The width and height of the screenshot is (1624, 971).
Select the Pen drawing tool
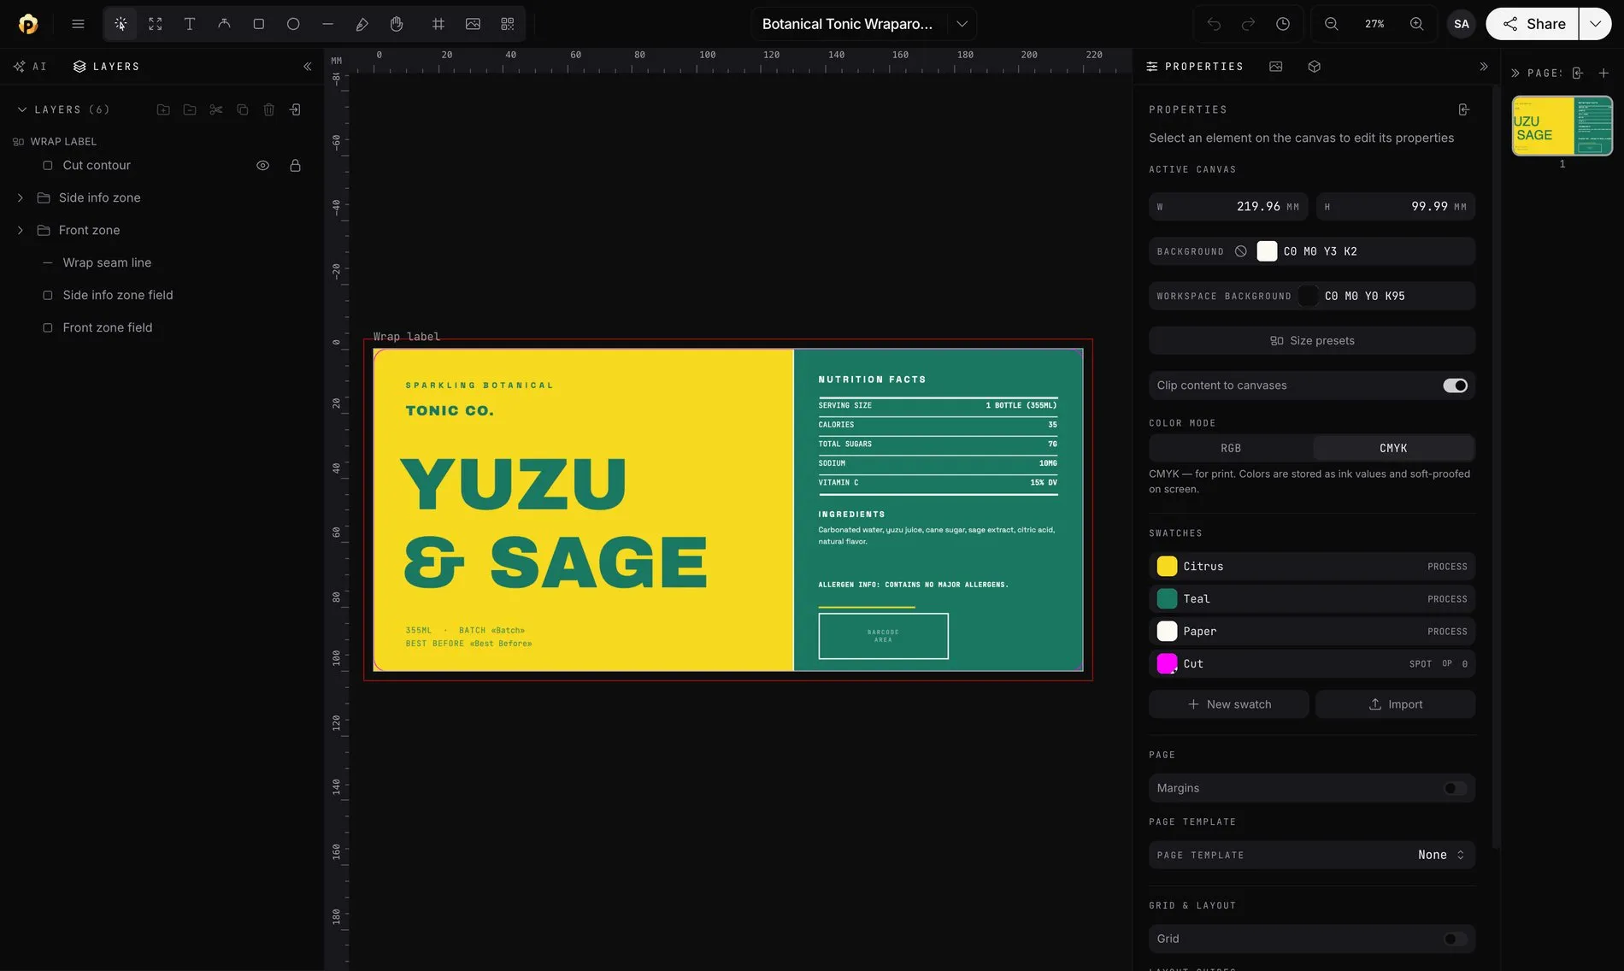tap(362, 24)
